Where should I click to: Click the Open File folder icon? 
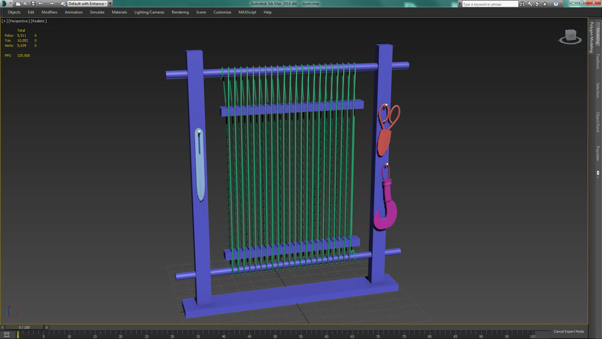point(25,4)
